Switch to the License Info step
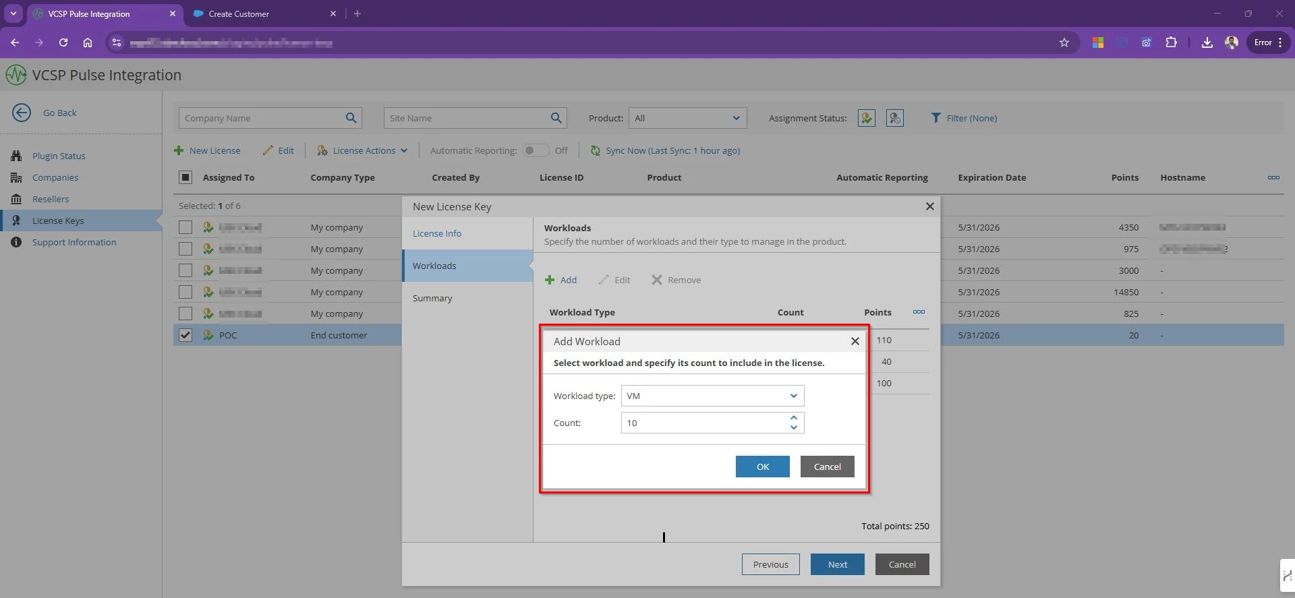 [x=437, y=233]
